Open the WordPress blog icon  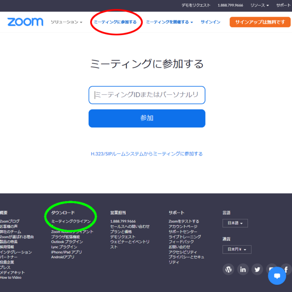(x=229, y=269)
